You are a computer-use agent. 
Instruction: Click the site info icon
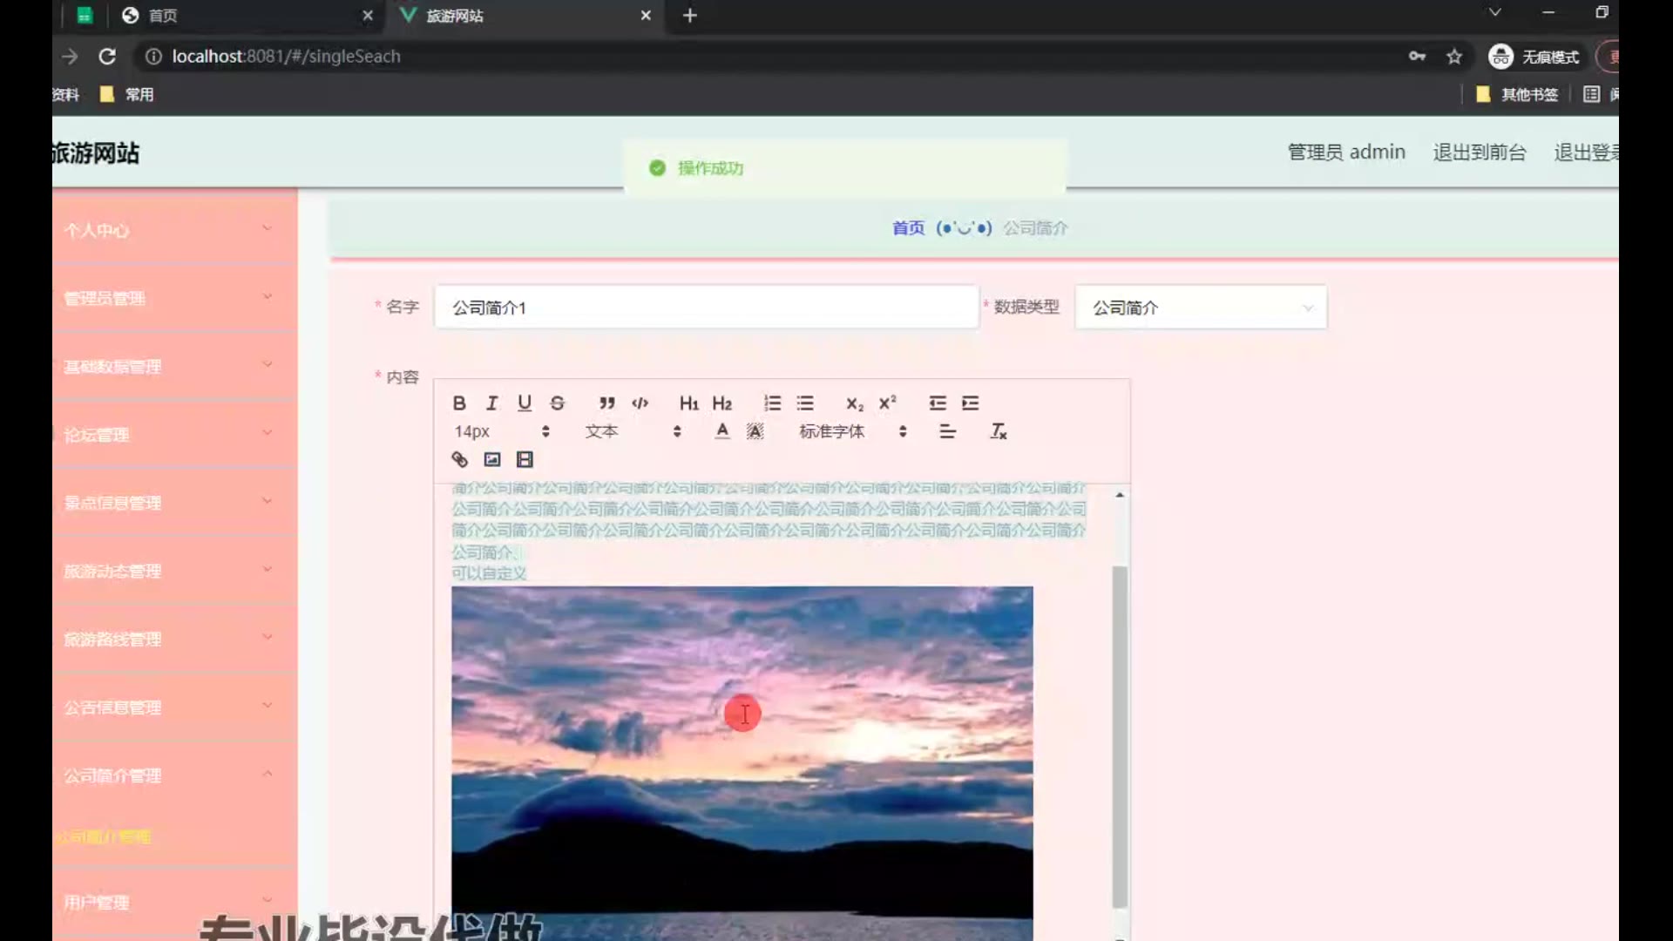point(153,57)
